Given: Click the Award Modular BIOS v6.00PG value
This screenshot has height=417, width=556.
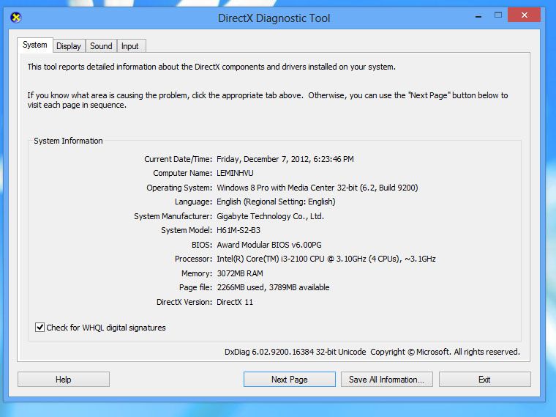Looking at the screenshot, I should (x=269, y=245).
